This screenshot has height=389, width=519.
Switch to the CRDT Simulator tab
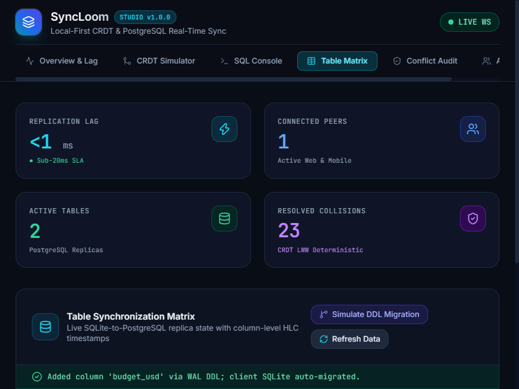click(x=159, y=61)
